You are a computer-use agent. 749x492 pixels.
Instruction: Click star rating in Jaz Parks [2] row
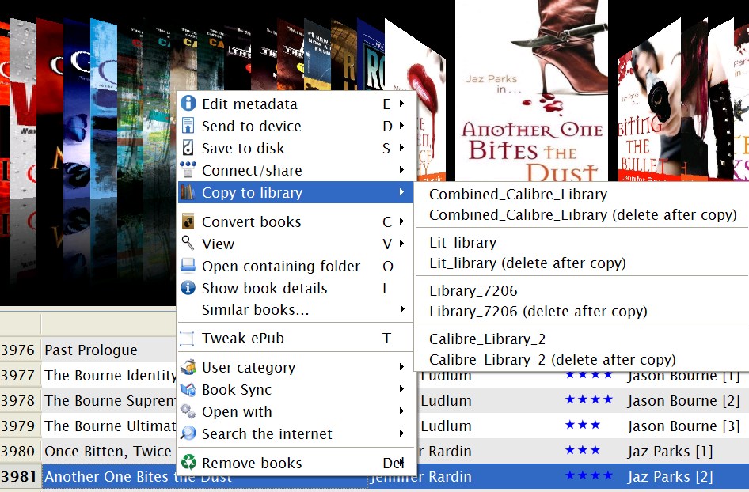point(588,475)
